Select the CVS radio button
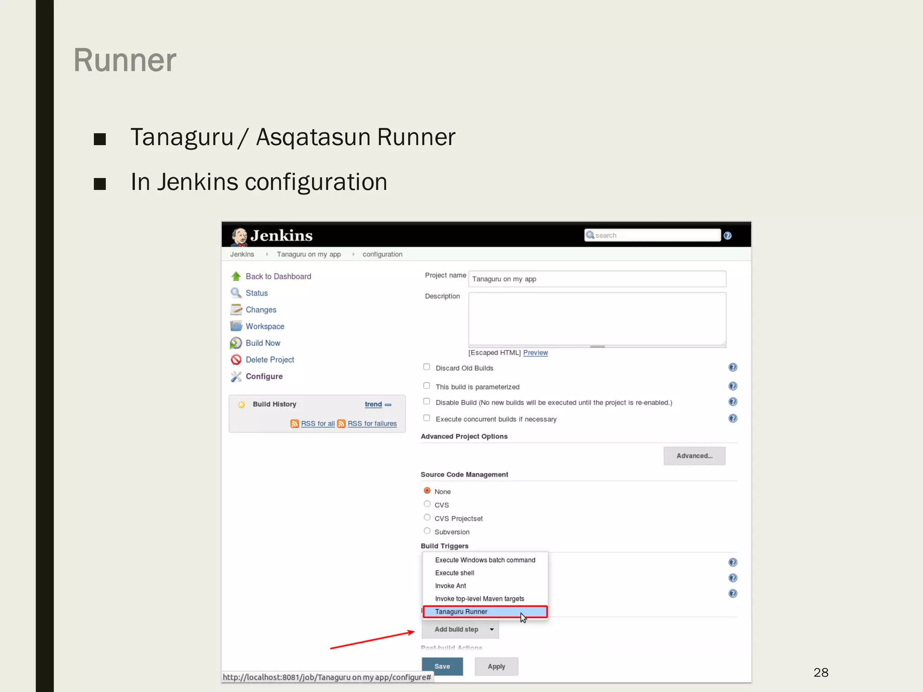The image size is (923, 692). [x=427, y=504]
